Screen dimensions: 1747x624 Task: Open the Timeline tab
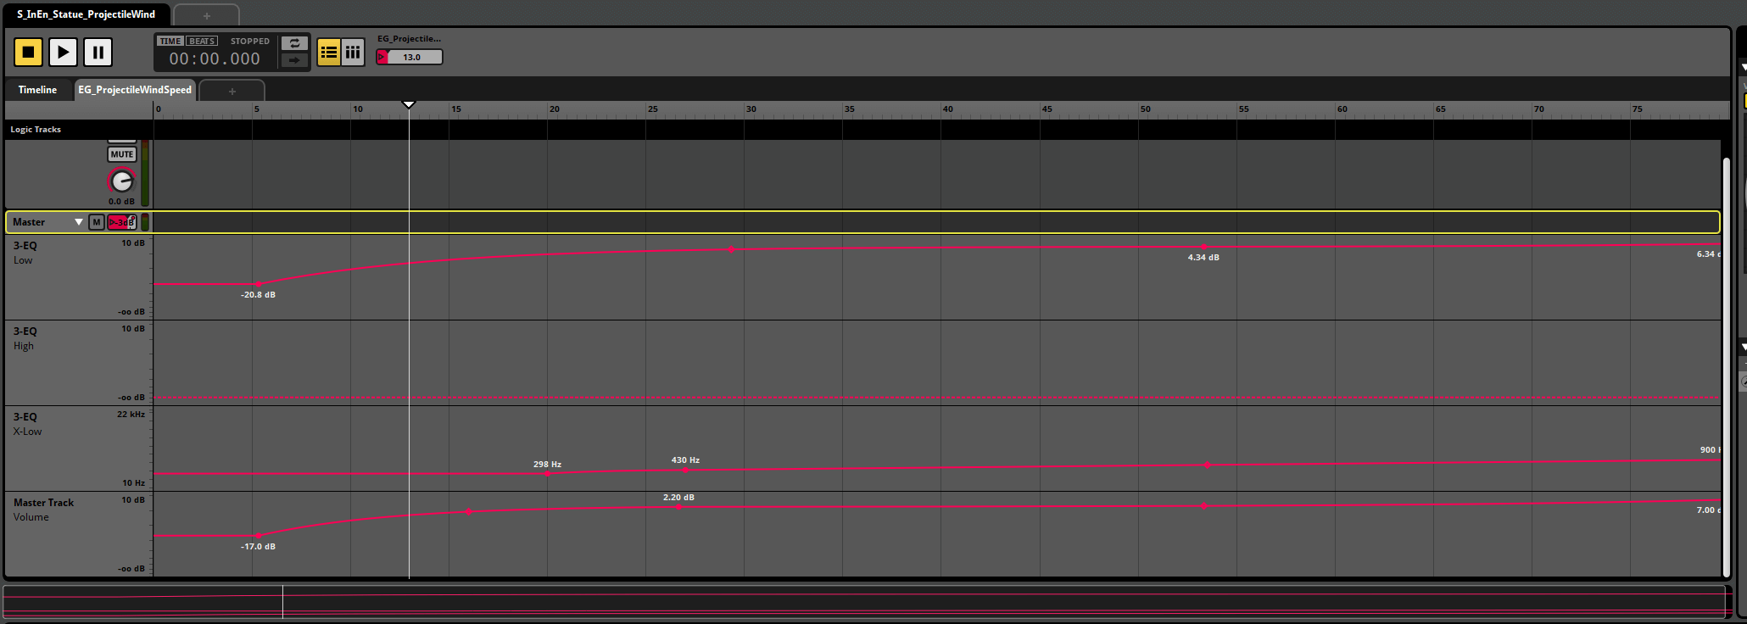[37, 90]
